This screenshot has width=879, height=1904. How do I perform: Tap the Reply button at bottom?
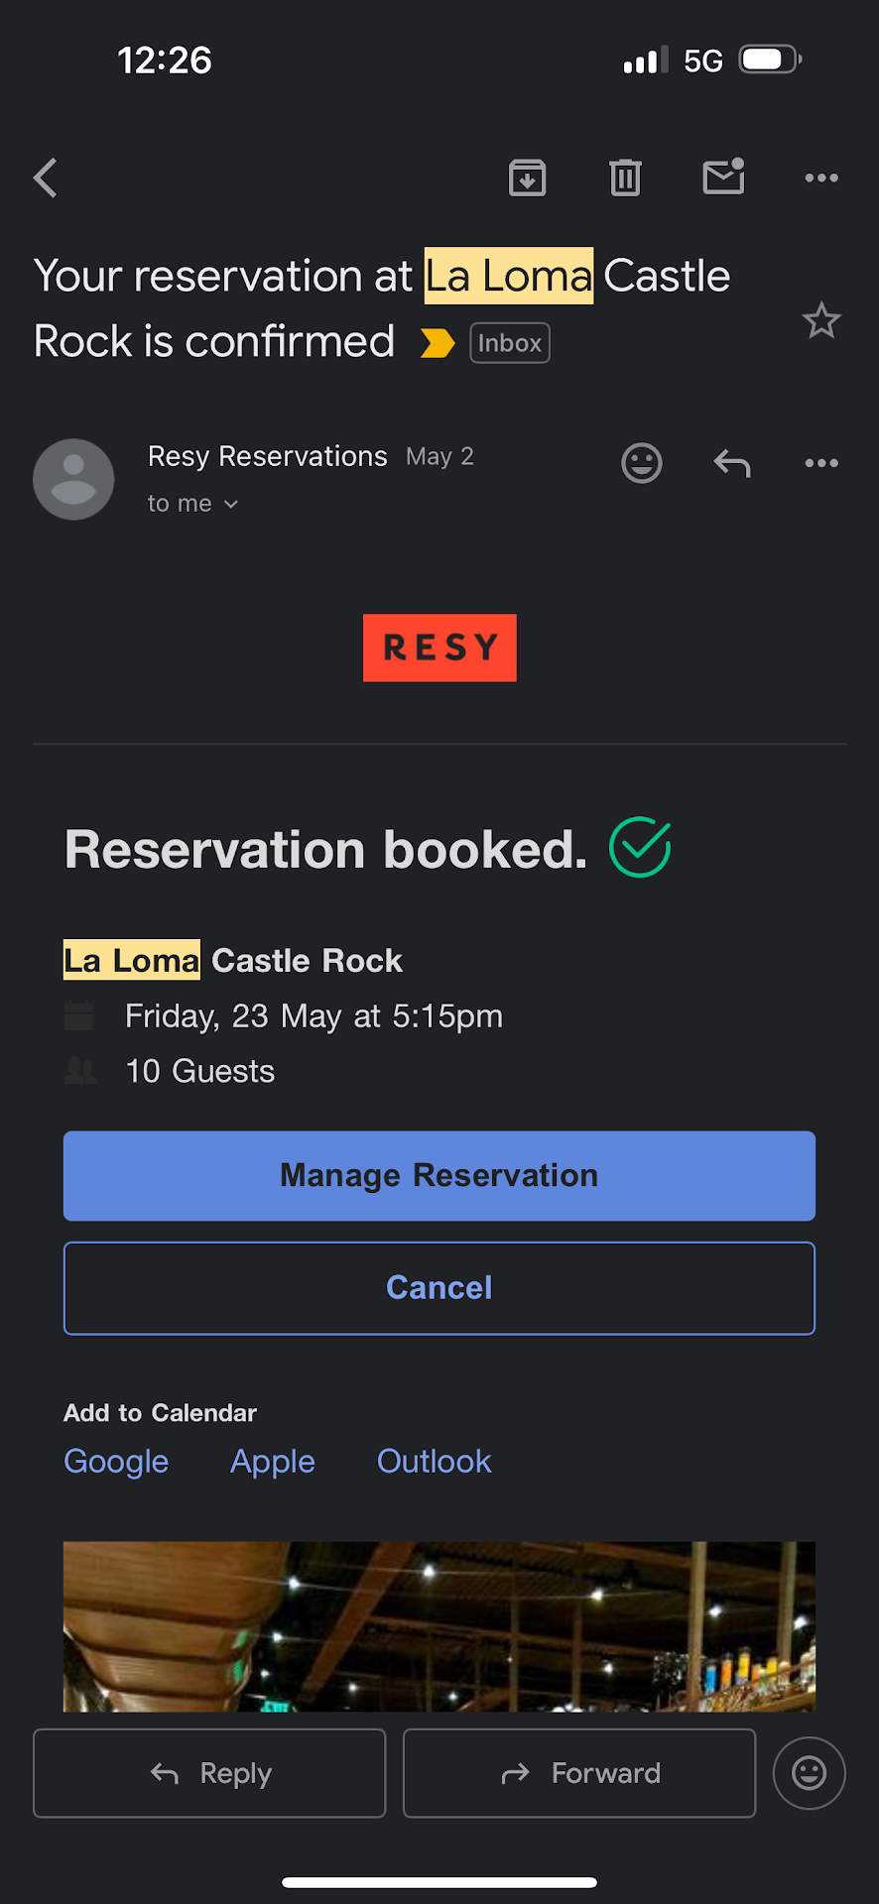click(209, 1773)
